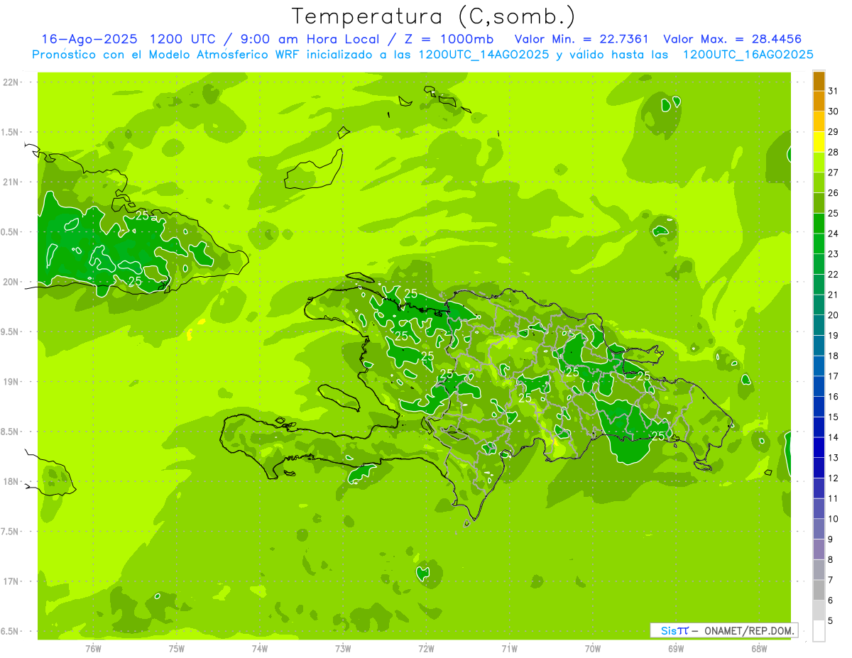Click the green band between 24 and 25
This screenshot has height=658, width=852.
point(819,224)
